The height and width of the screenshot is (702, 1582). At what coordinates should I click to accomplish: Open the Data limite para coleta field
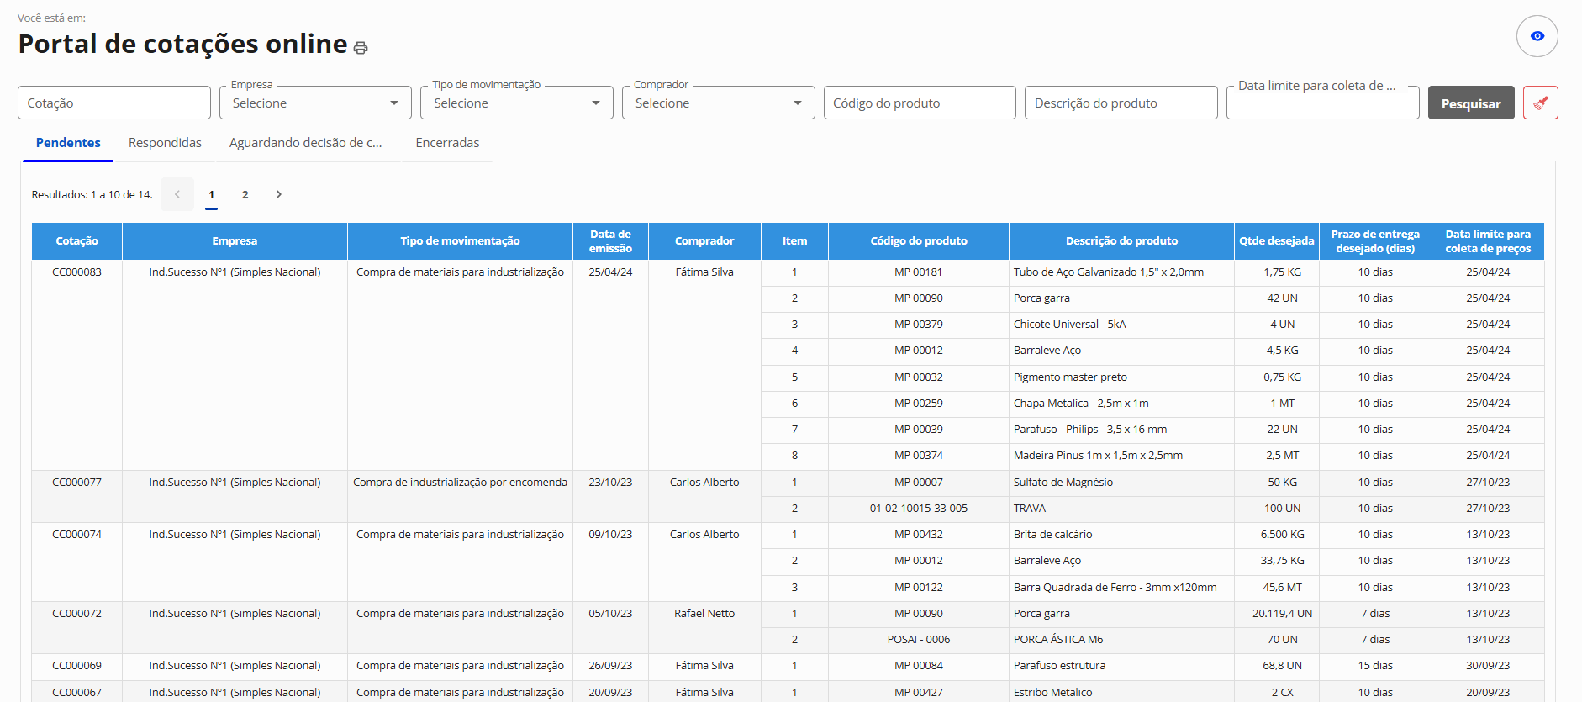1321,103
